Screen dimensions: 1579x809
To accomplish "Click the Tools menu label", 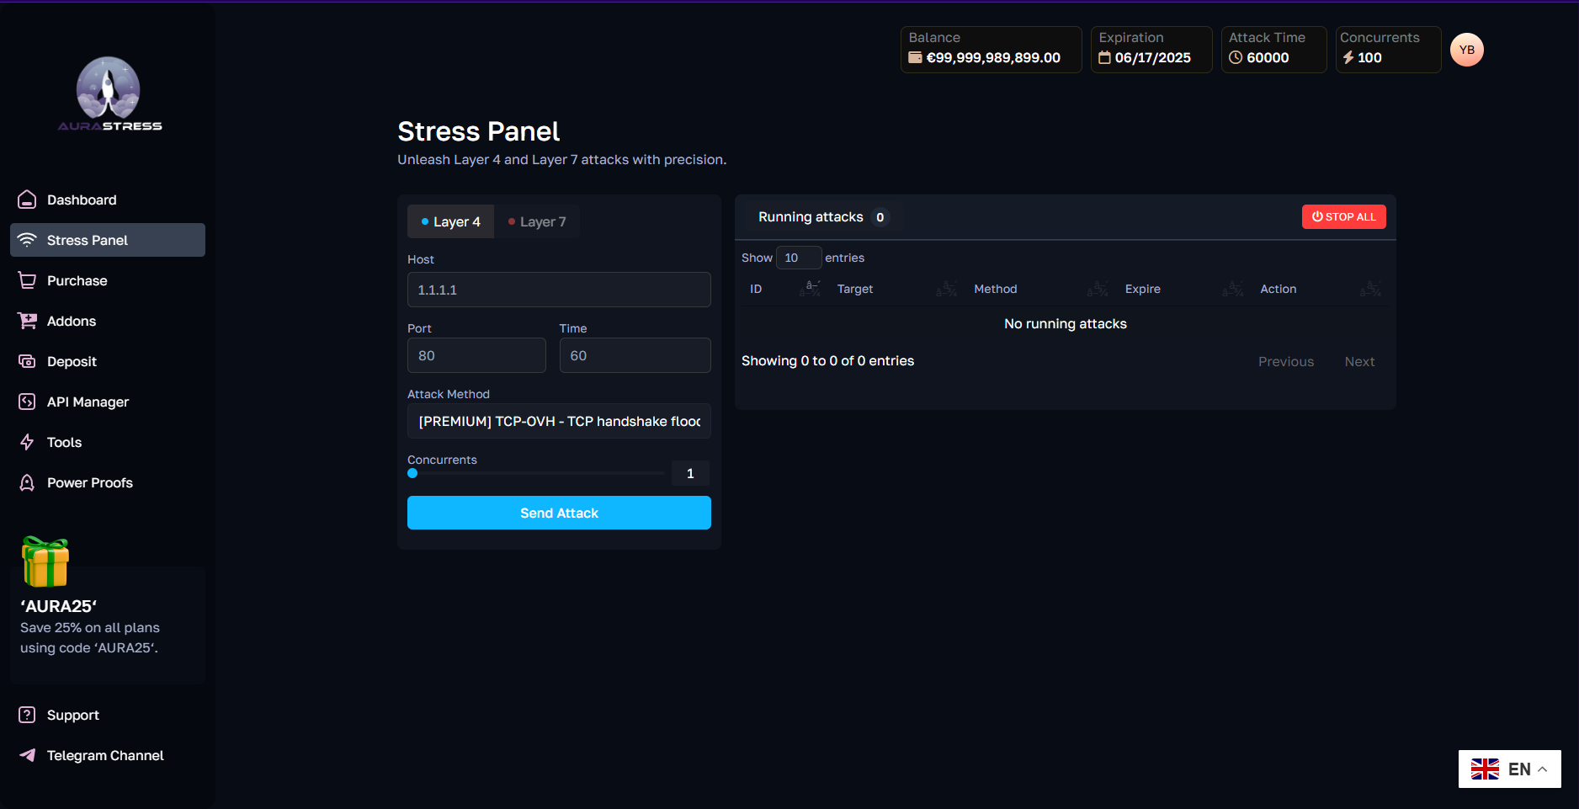I will (64, 442).
